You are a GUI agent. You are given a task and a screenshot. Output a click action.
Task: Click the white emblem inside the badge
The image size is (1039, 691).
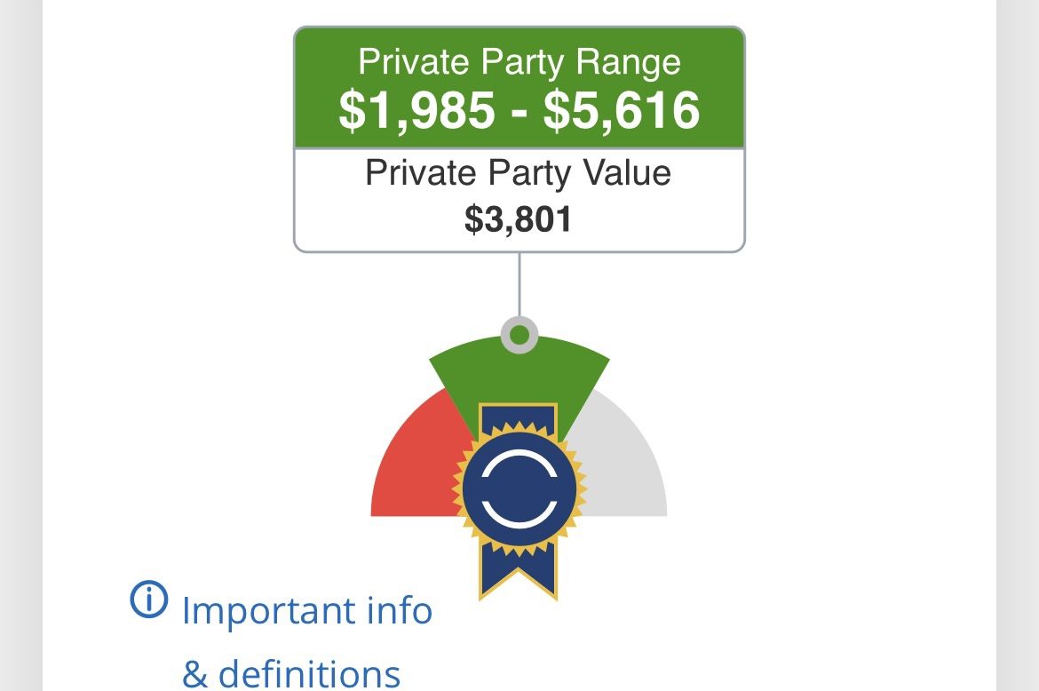tap(519, 489)
